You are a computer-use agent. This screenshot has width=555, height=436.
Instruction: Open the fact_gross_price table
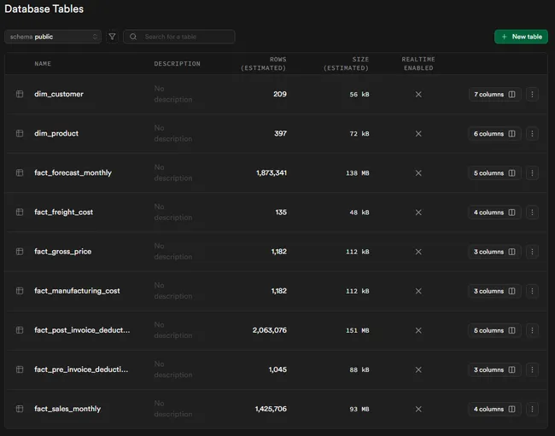[62, 252]
